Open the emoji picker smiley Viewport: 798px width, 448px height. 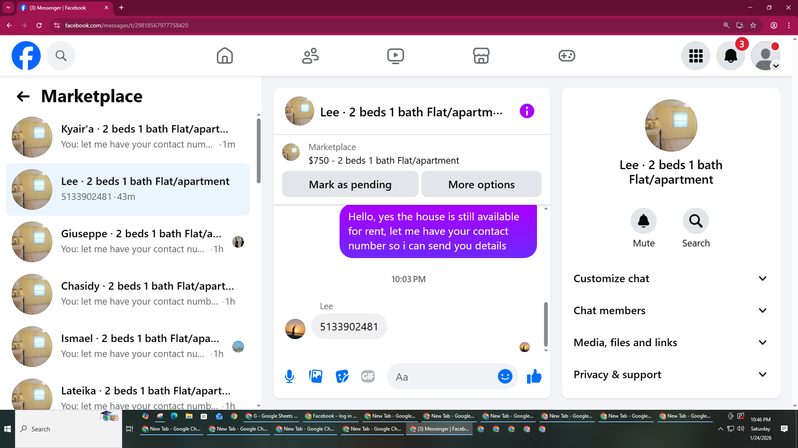point(505,377)
